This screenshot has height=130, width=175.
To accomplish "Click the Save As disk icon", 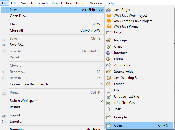I will click(x=4, y=45).
